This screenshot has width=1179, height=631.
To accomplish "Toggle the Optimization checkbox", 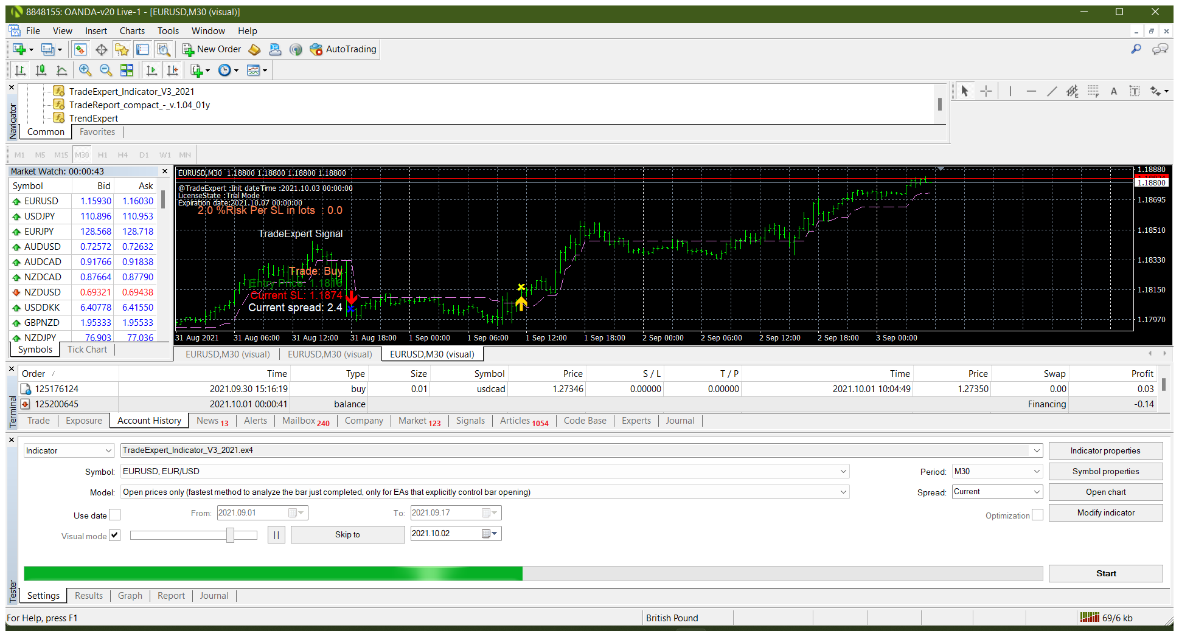I will click(1038, 515).
